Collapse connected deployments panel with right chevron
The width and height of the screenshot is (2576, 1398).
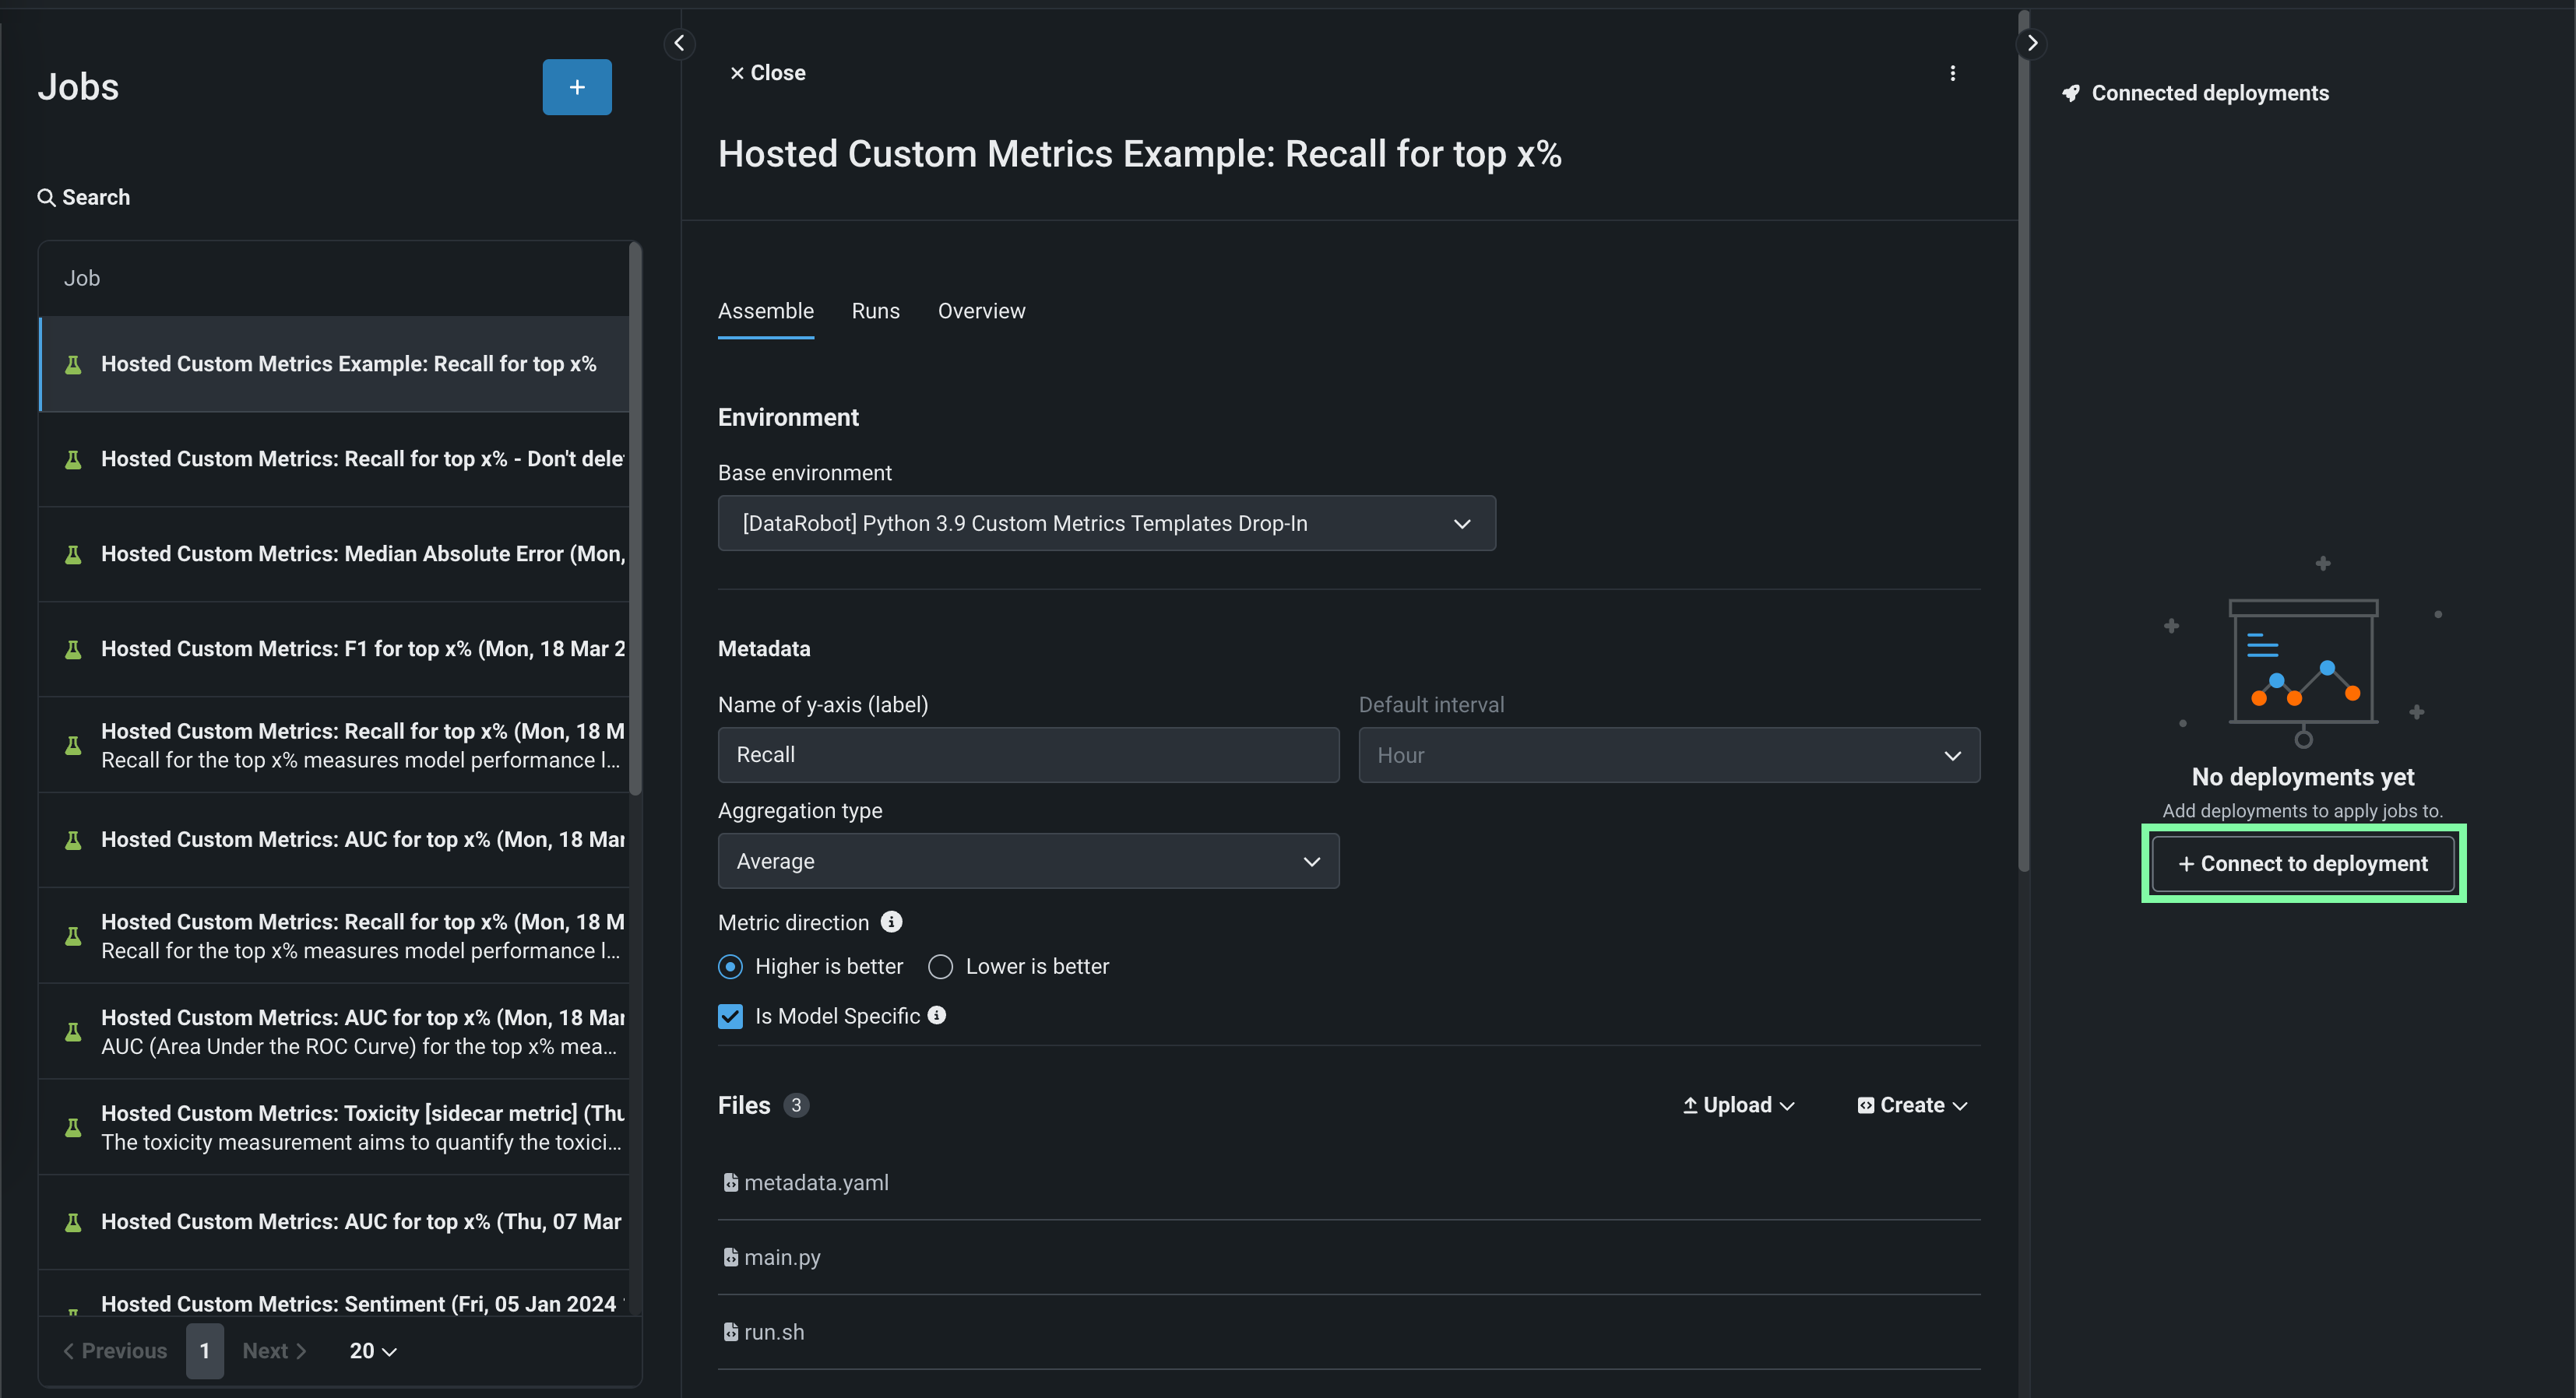[2031, 43]
